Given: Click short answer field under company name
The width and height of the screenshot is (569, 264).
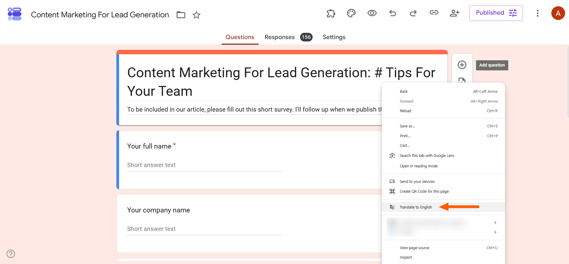Looking at the screenshot, I should tap(205, 229).
